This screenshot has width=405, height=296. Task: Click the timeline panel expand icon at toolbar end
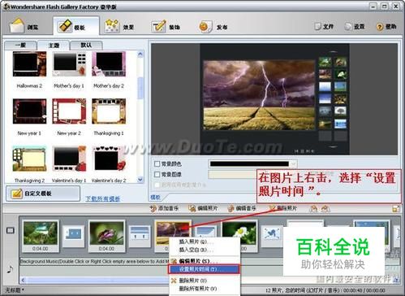pyautogui.click(x=396, y=209)
